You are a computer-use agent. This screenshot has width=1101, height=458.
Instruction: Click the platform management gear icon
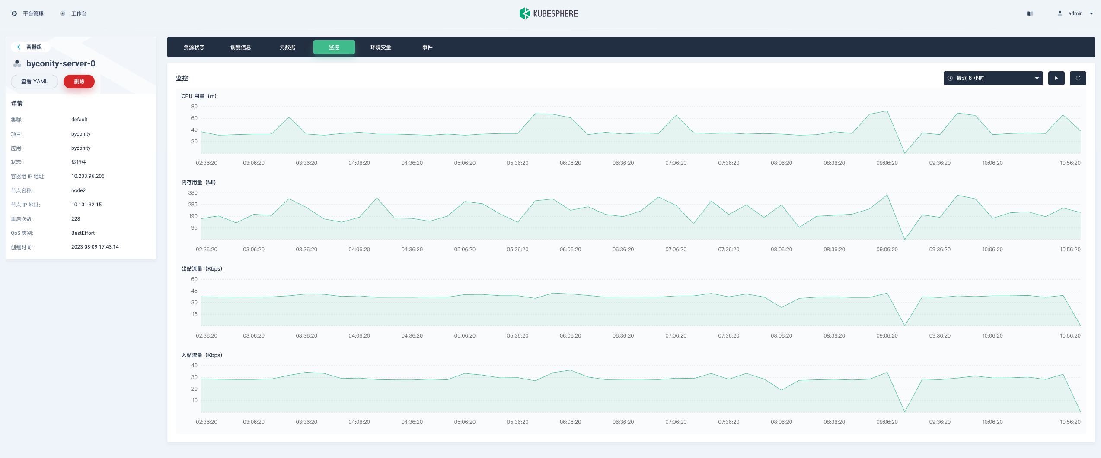tap(14, 13)
